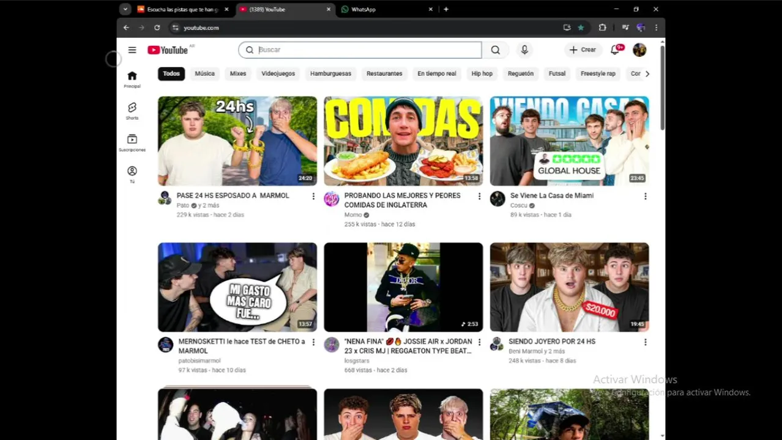Viewport: 782px width, 440px height.
Task: Click Beni Marmol channel avatar
Action: point(497,344)
